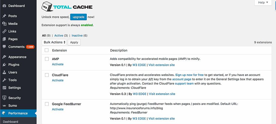Filter by Active (3) extensions
The image size is (276, 124).
click(61, 35)
